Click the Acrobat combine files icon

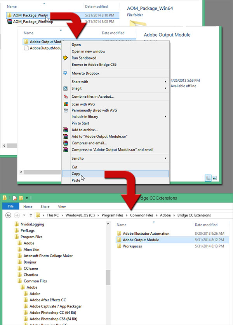pos(66,97)
